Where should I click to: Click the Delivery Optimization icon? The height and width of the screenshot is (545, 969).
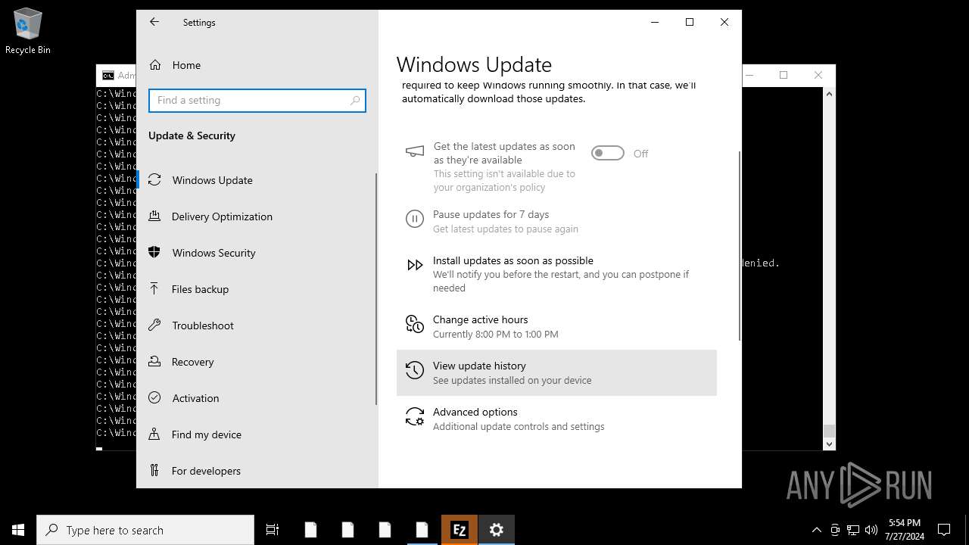coord(154,216)
